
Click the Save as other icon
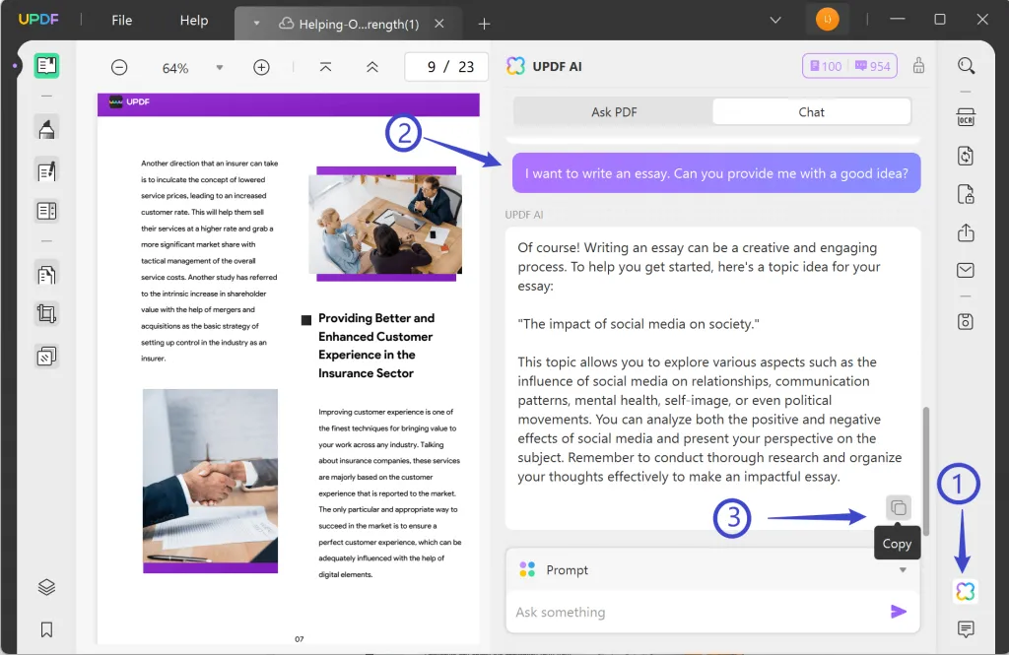[x=966, y=321]
